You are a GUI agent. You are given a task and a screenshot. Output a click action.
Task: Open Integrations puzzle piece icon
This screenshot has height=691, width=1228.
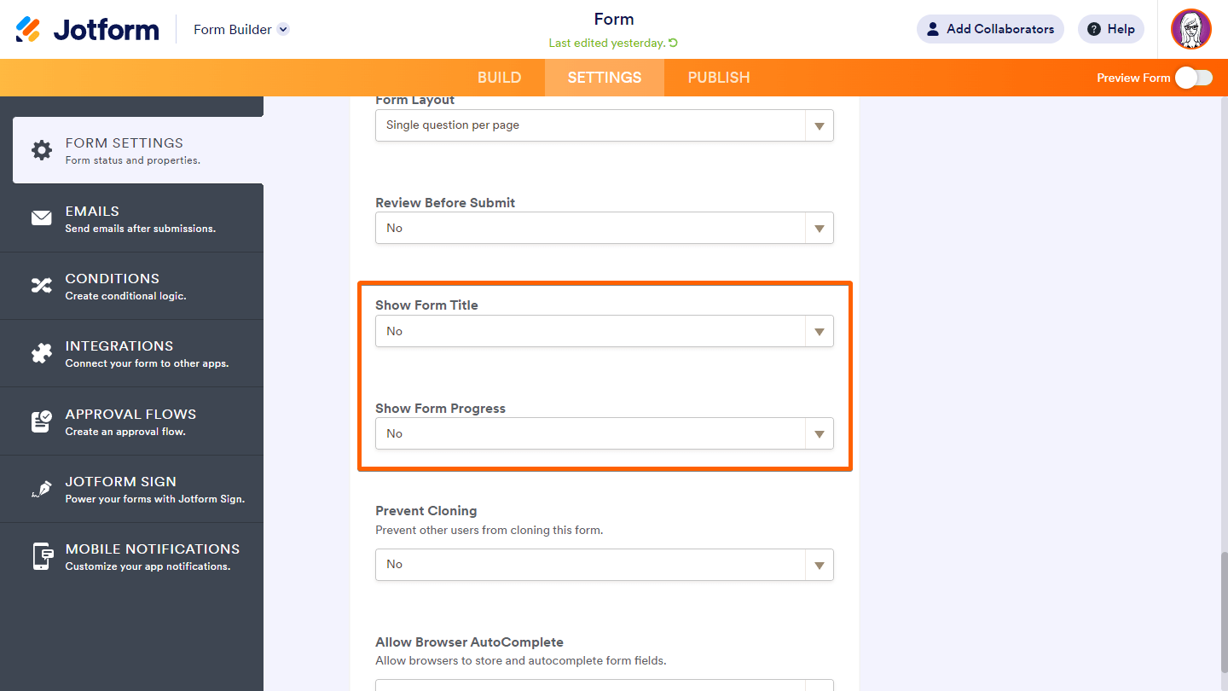pos(42,353)
